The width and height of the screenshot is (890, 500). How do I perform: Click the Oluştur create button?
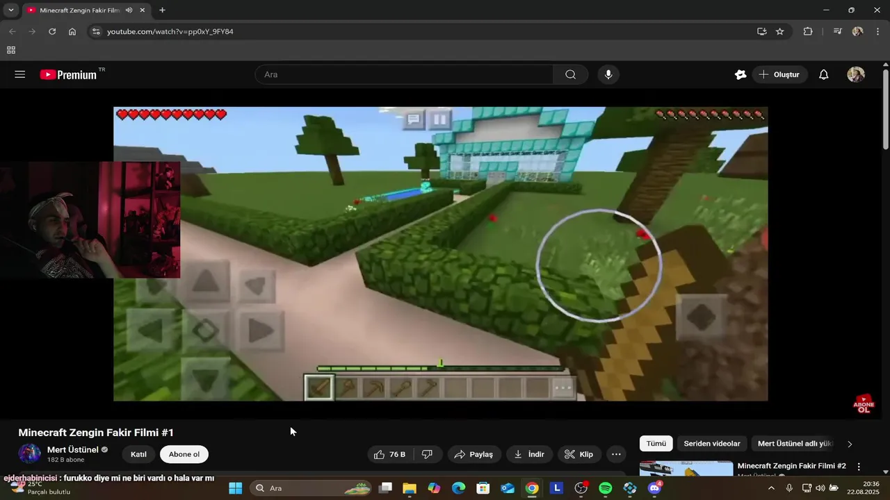779,74
